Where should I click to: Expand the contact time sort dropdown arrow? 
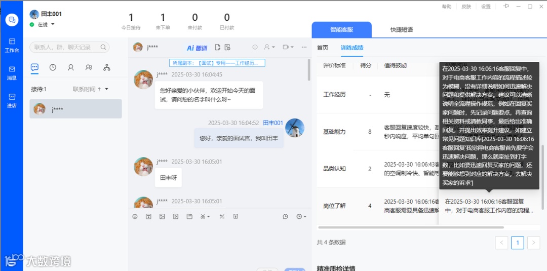[x=107, y=89]
